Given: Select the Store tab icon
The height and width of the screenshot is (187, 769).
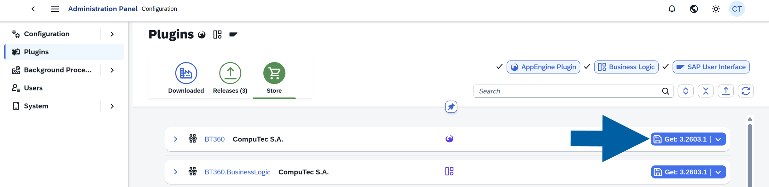Looking at the screenshot, I should [274, 73].
